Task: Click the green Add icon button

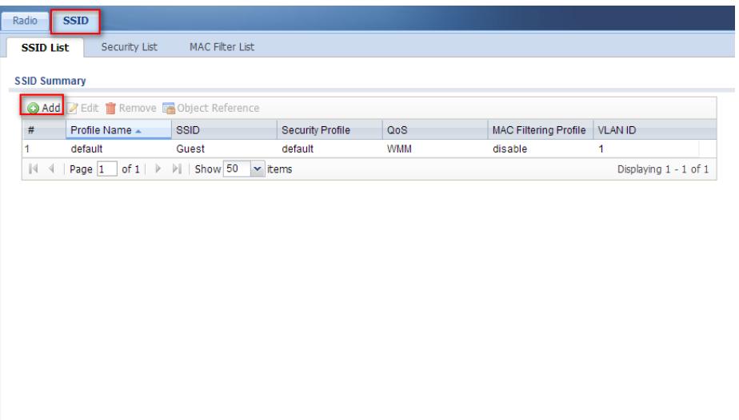Action: click(33, 109)
